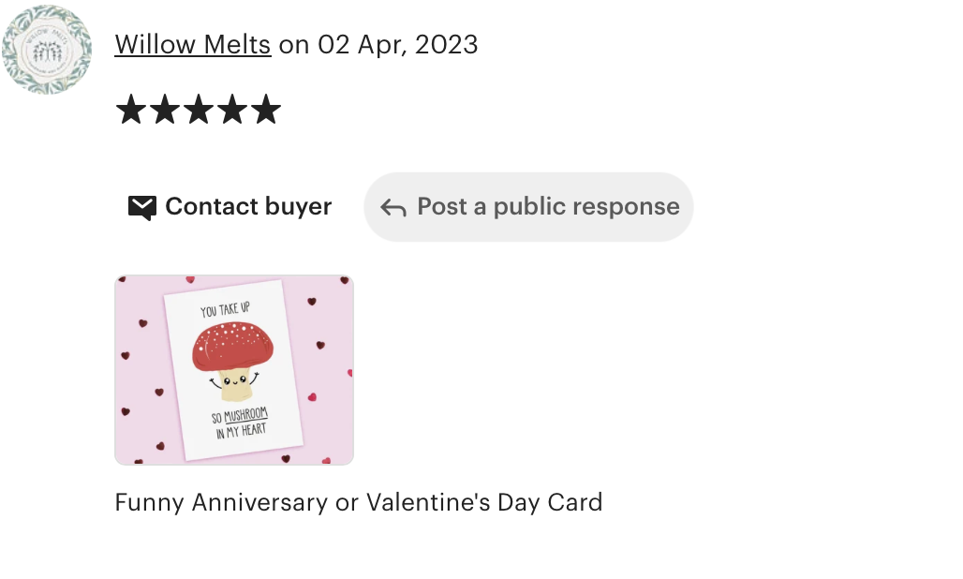Screen dimensions: 963x579
Task: Click the reply arrow icon in response button
Action: tap(393, 208)
